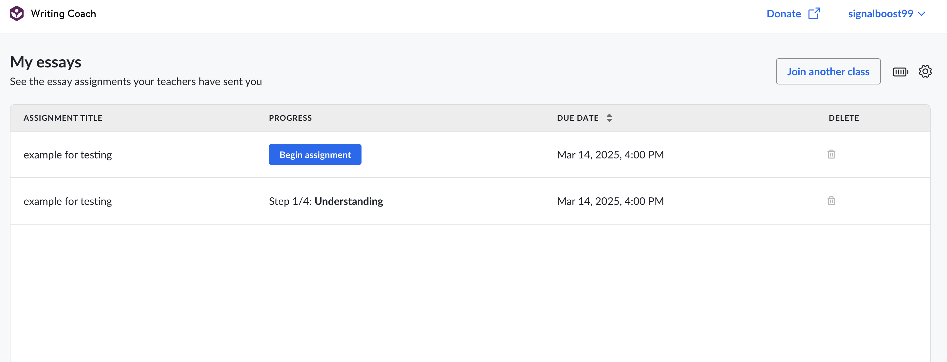
Task: Click the due date in Step 1/4 row
Action: 610,201
